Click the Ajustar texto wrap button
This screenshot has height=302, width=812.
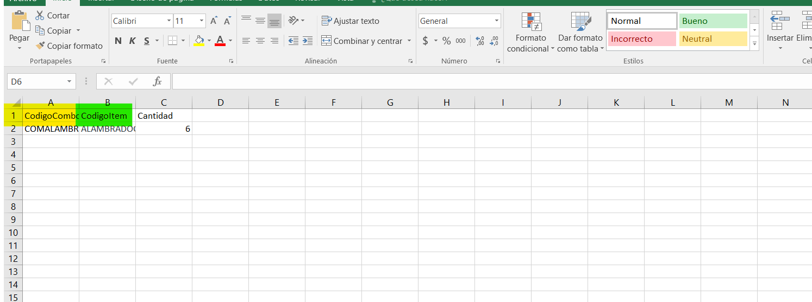pyautogui.click(x=351, y=21)
